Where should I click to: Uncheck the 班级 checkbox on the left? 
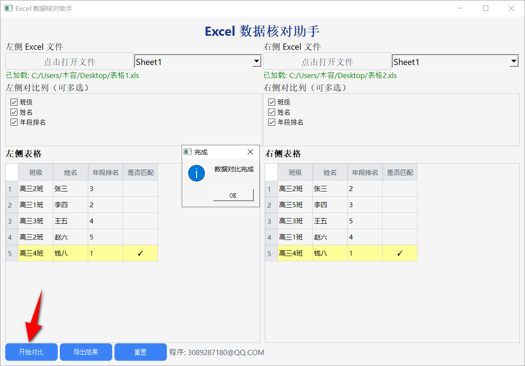pyautogui.click(x=14, y=102)
